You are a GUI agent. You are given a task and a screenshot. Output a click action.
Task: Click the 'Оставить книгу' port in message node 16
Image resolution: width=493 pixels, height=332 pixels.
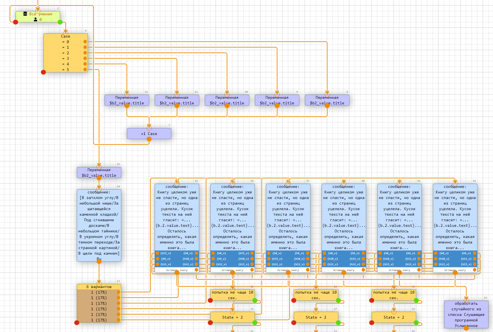[x=196, y=270]
